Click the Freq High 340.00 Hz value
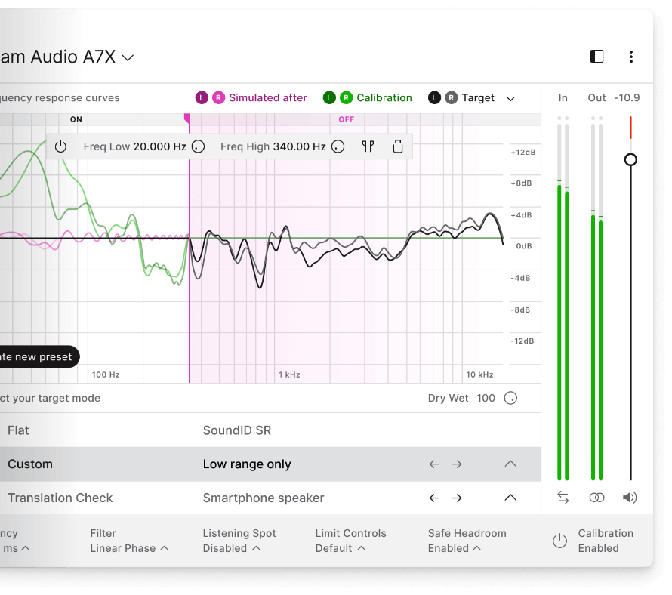 click(300, 146)
